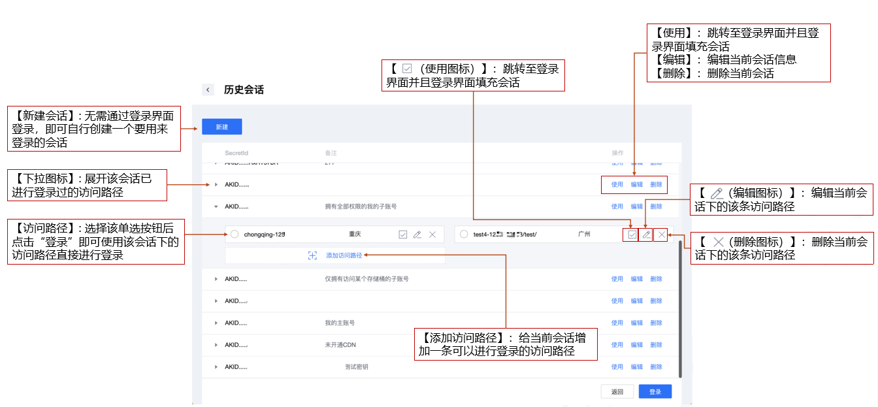
Task: Click the 操作 column header
Action: 617,153
